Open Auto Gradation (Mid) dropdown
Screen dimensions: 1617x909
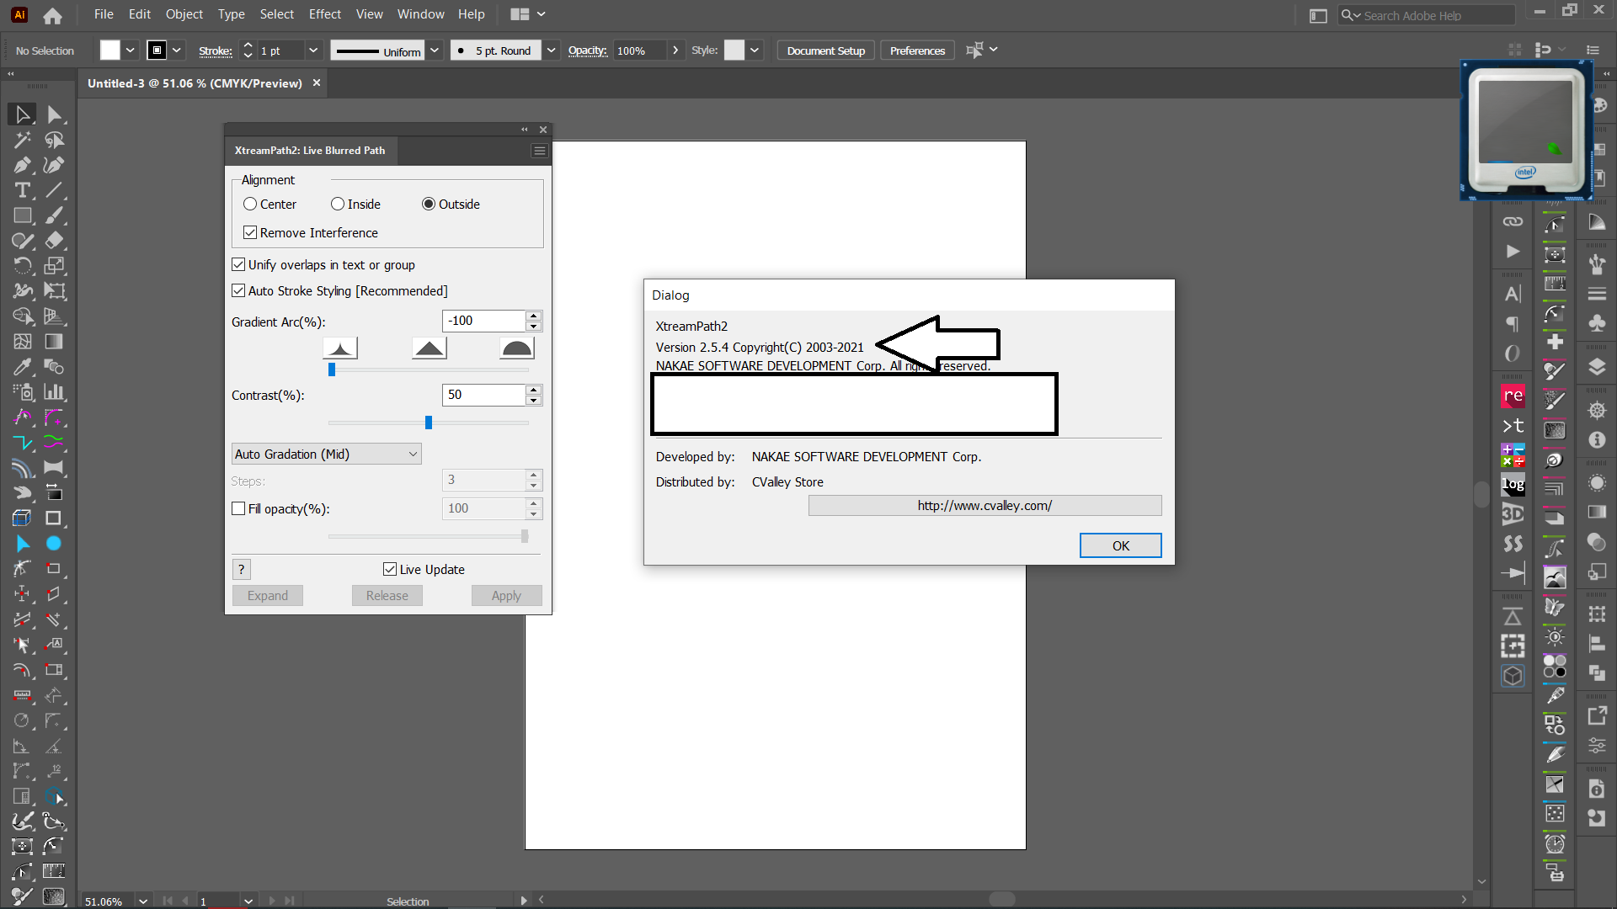point(326,454)
